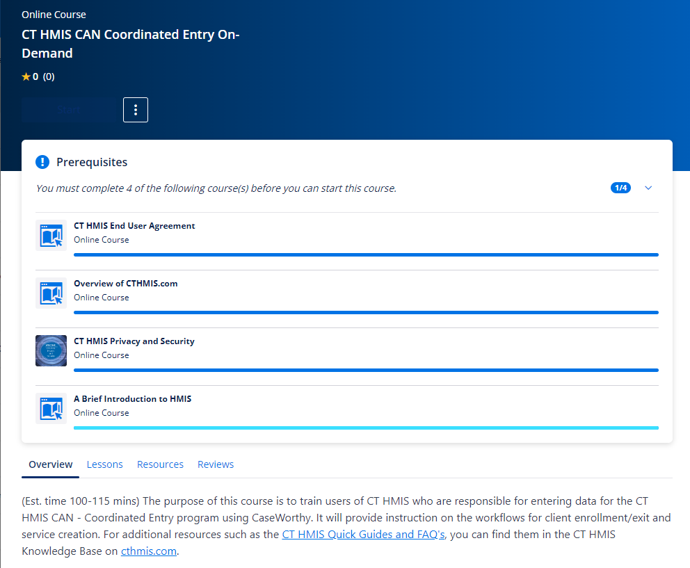Click the 1/4 prerequisites progress badge

coord(620,188)
